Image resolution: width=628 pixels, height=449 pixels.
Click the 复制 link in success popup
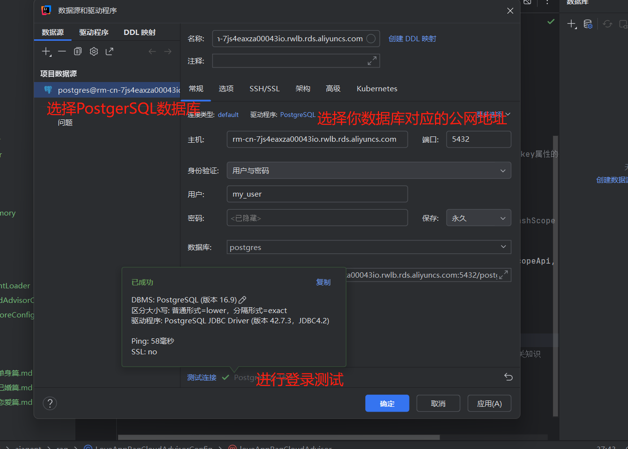(323, 283)
